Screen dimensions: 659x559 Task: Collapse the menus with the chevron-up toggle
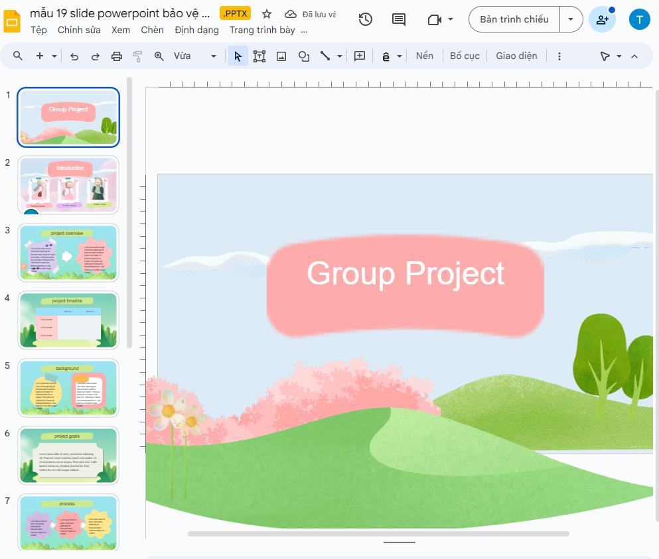click(x=634, y=56)
